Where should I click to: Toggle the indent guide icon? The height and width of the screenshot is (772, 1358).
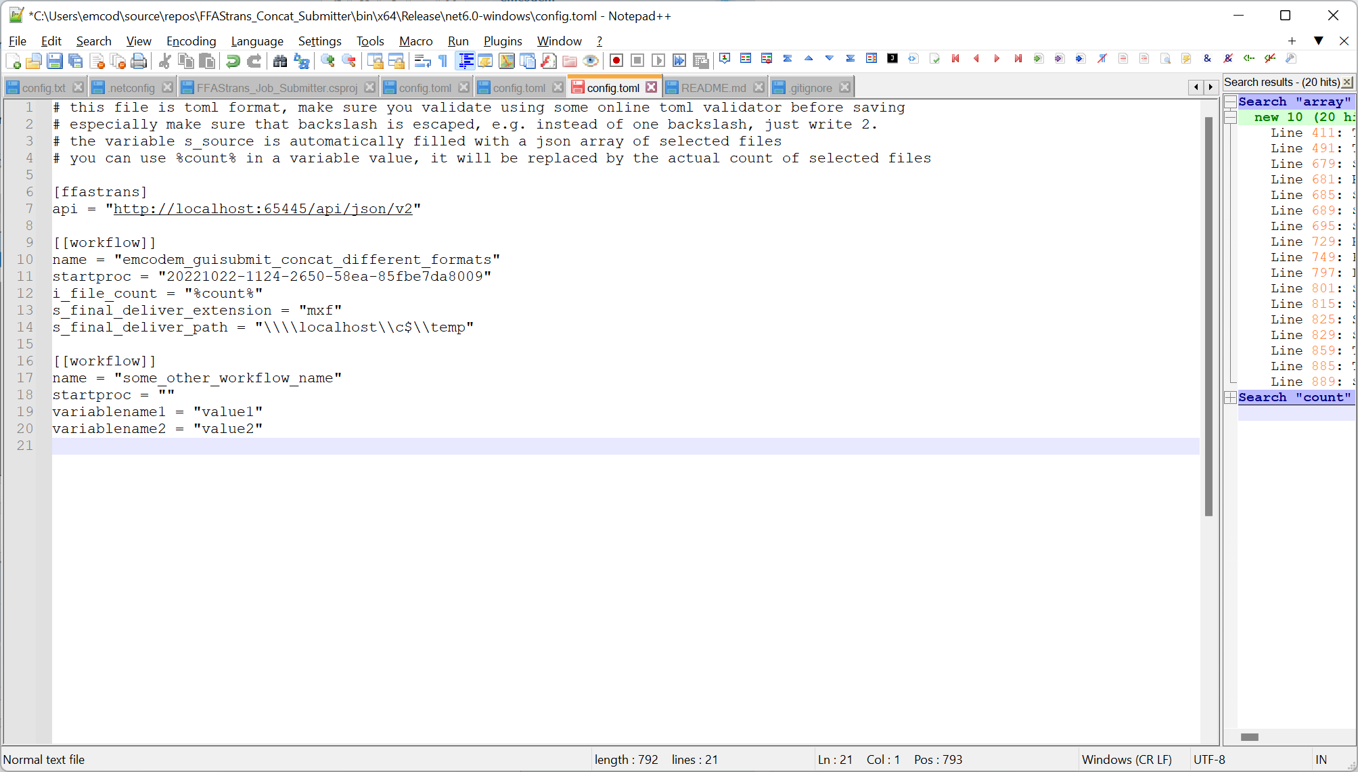[466, 61]
